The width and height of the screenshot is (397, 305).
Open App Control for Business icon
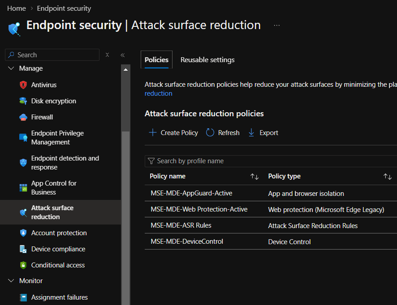tap(23, 188)
